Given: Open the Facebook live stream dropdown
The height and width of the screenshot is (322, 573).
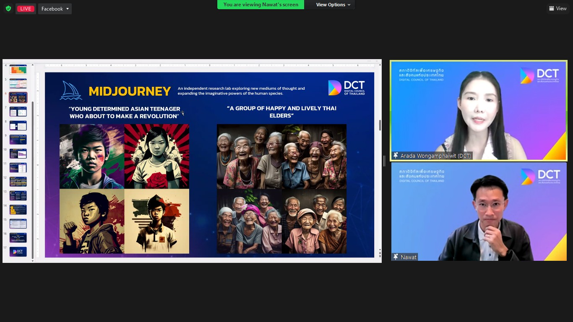Looking at the screenshot, I should (55, 9).
